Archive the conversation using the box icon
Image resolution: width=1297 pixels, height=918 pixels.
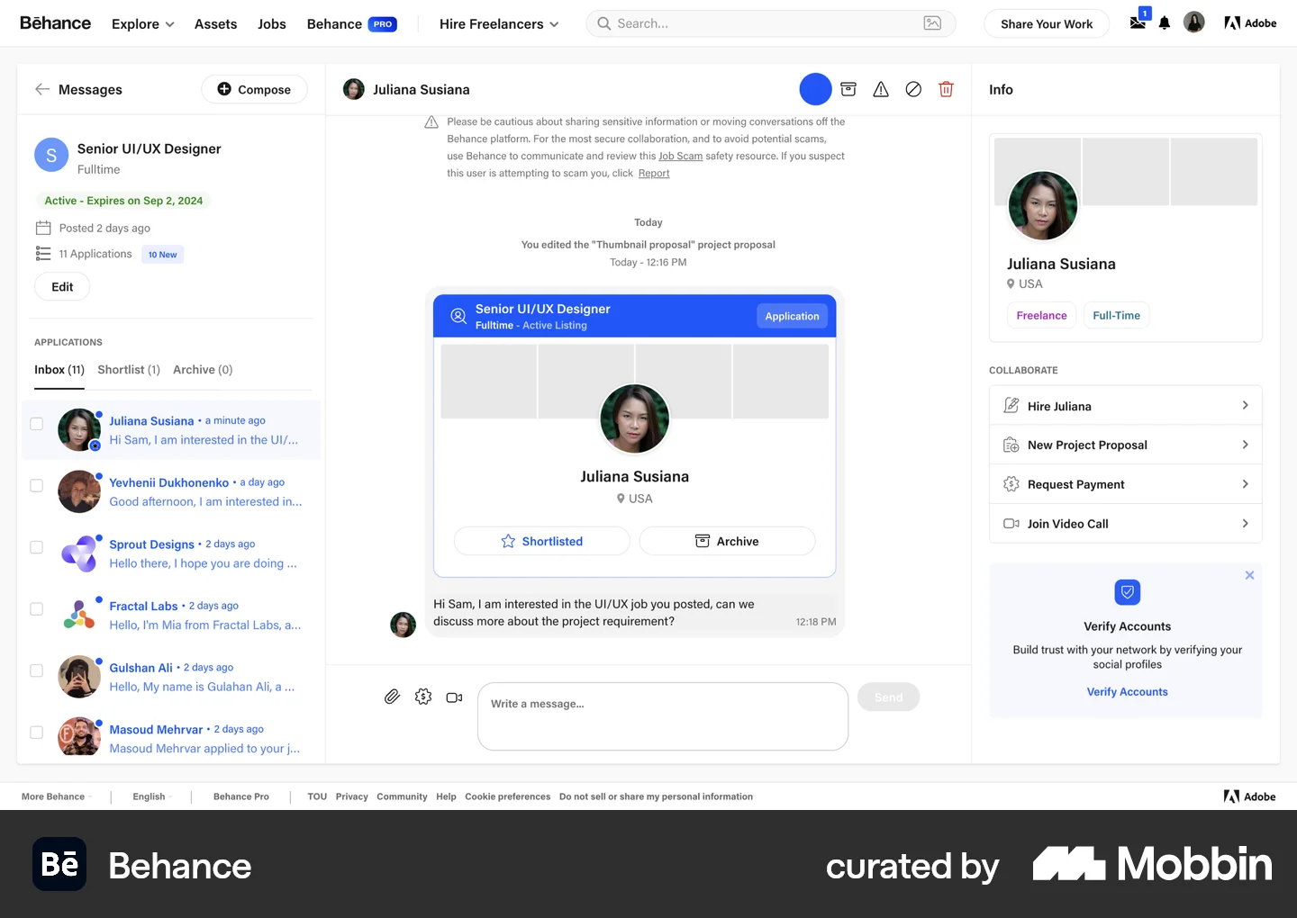coord(848,89)
